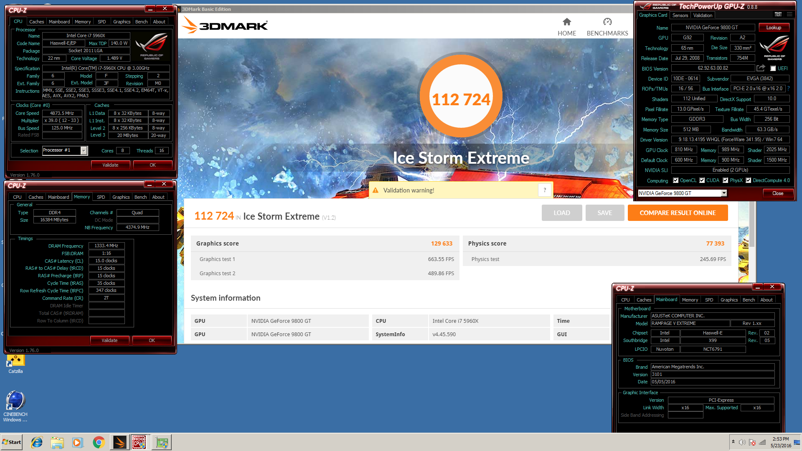Show hidden tray icons arrow
Screen dimensions: 802x451
733,442
